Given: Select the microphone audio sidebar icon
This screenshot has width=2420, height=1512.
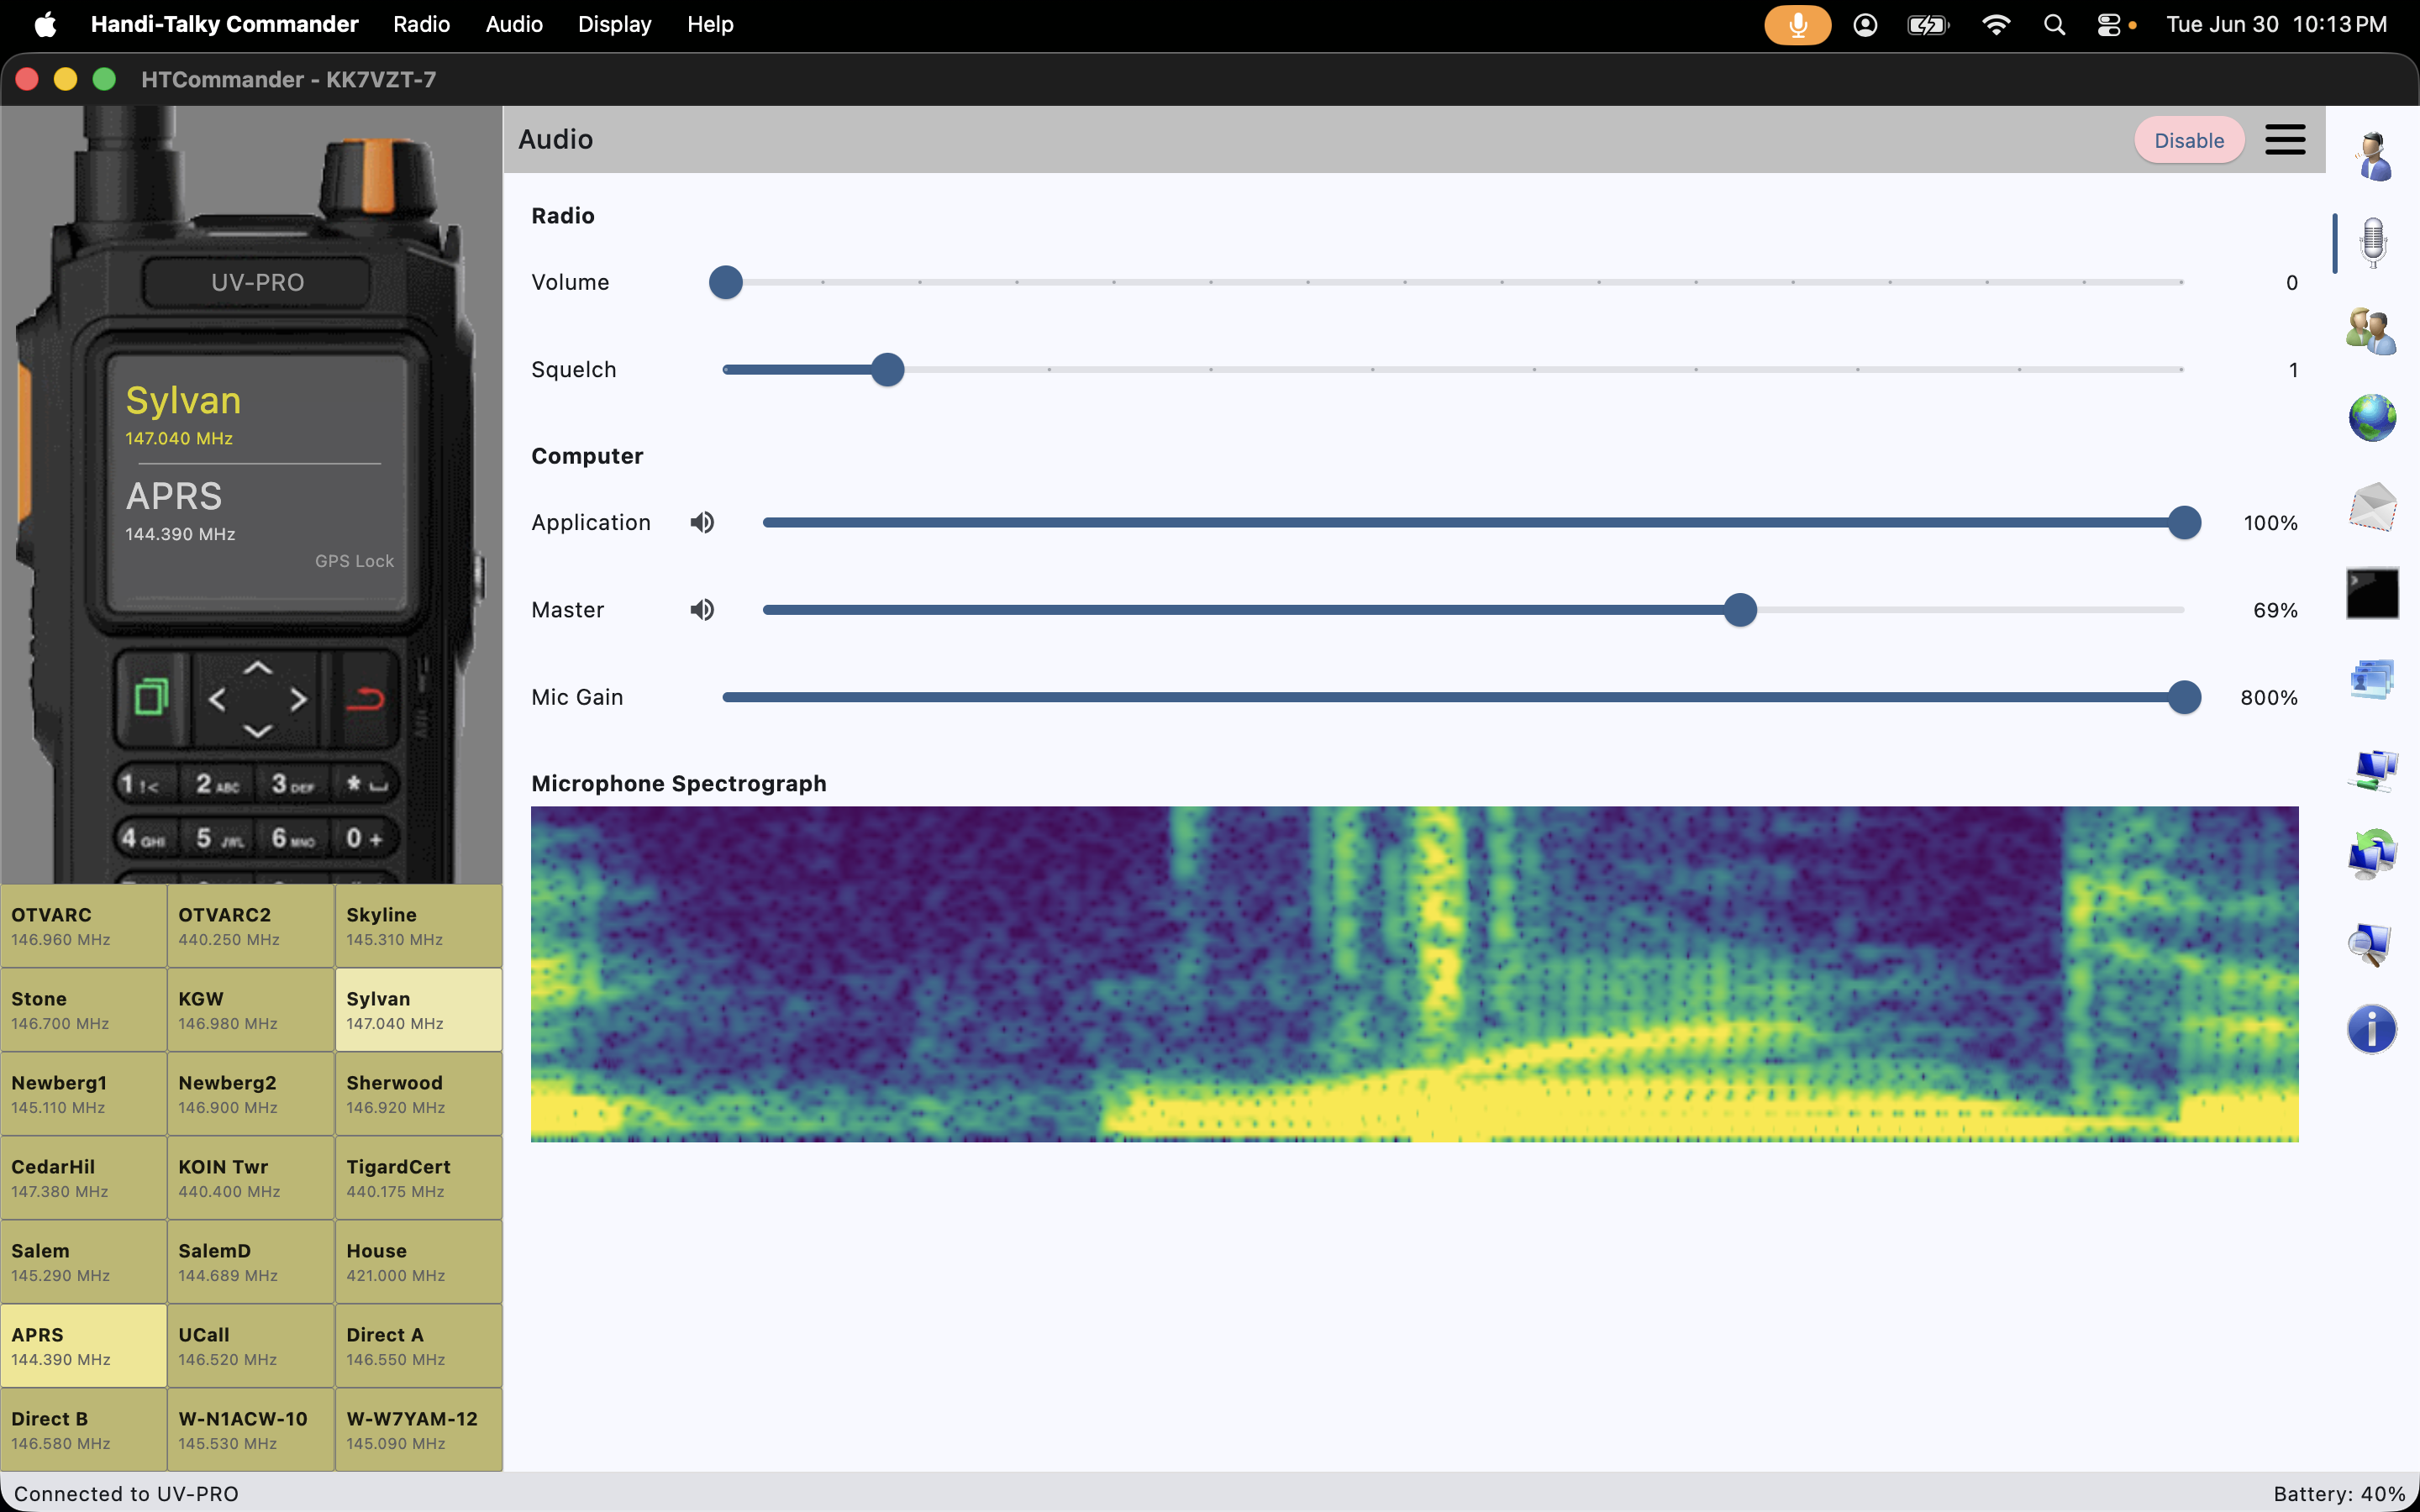Looking at the screenshot, I should pyautogui.click(x=2372, y=243).
